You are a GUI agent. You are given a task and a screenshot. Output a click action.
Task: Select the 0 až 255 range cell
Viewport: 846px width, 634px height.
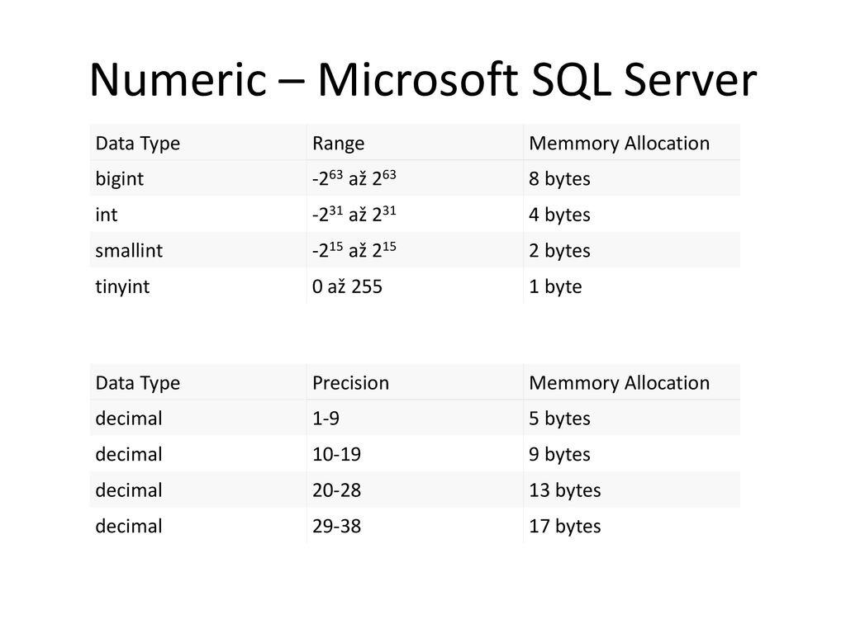point(347,286)
